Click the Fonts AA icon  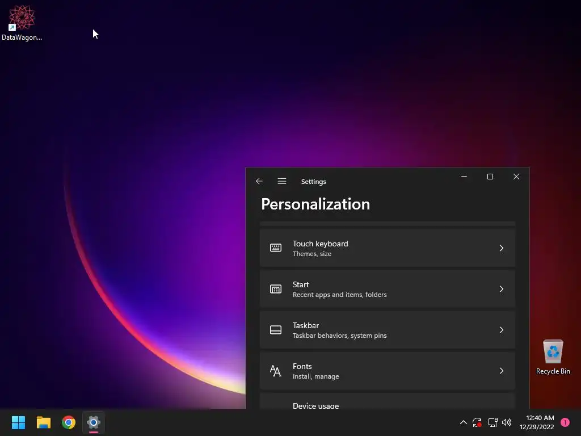coord(276,371)
